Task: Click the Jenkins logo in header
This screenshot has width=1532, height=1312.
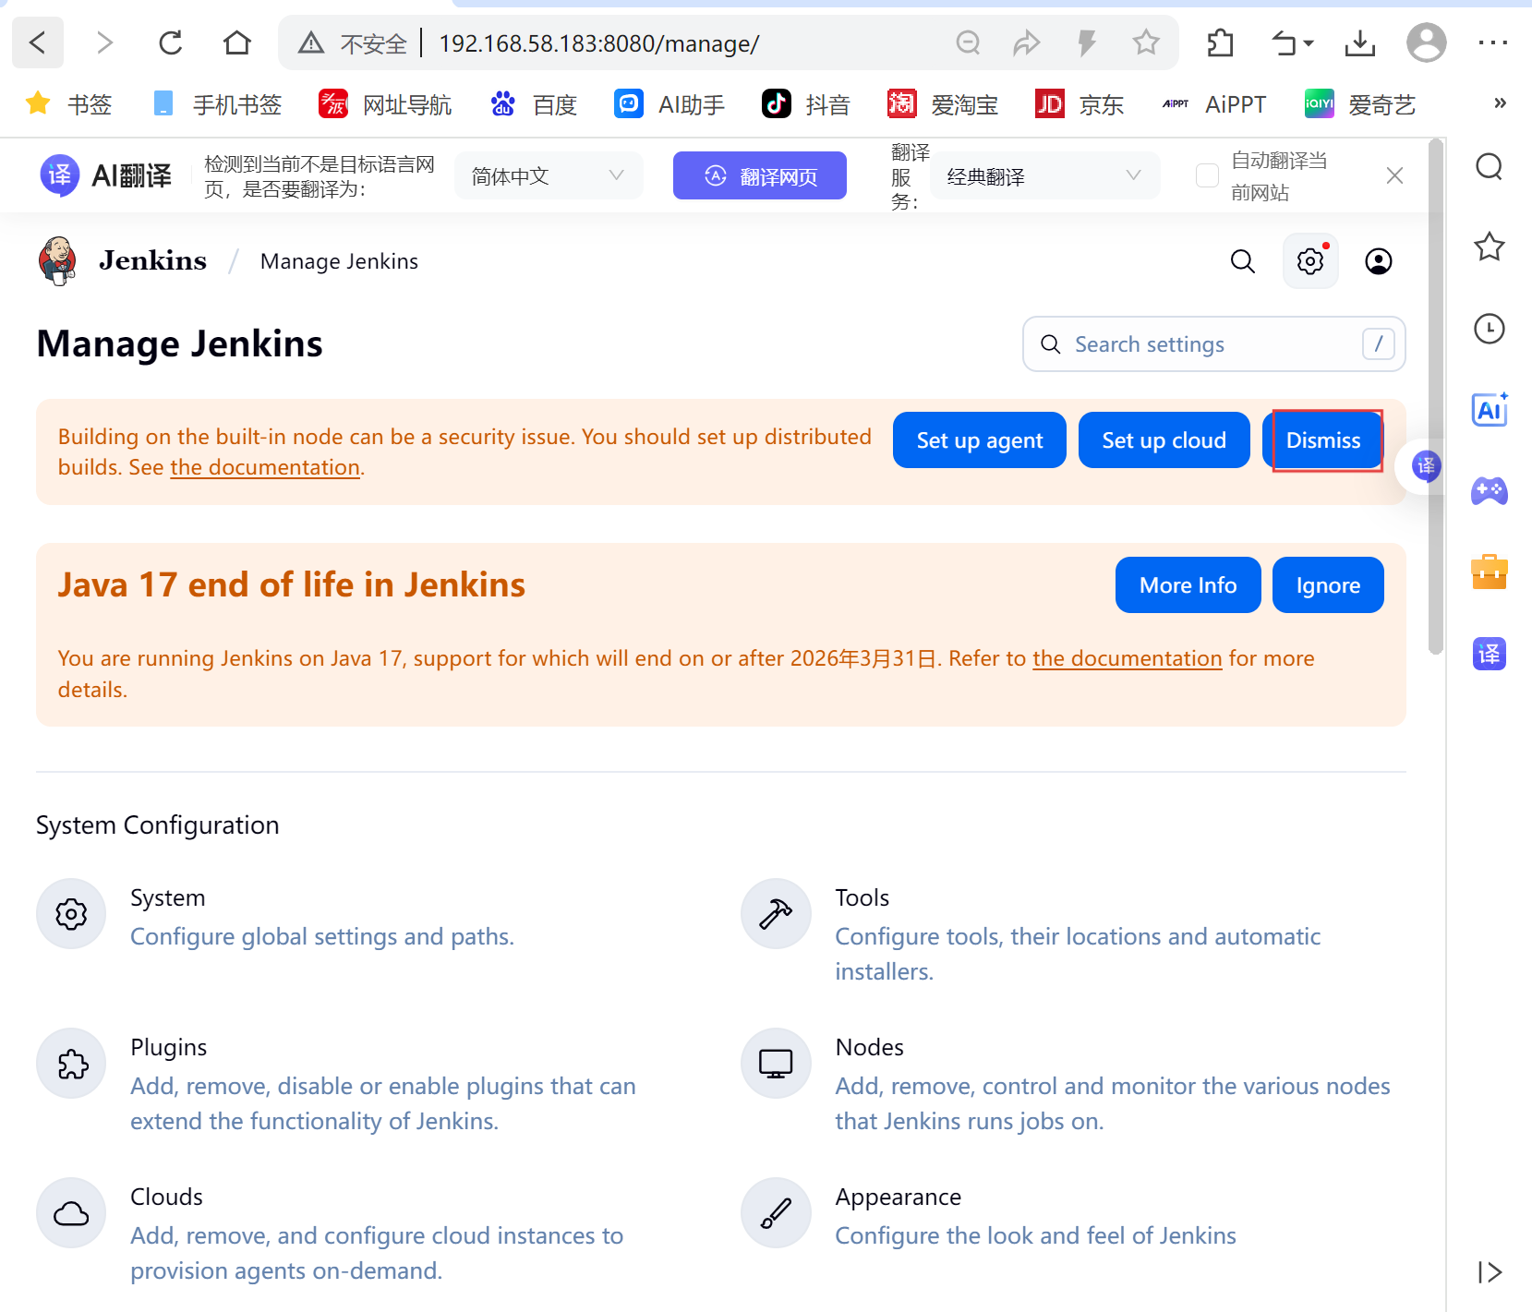Action: coord(123,261)
